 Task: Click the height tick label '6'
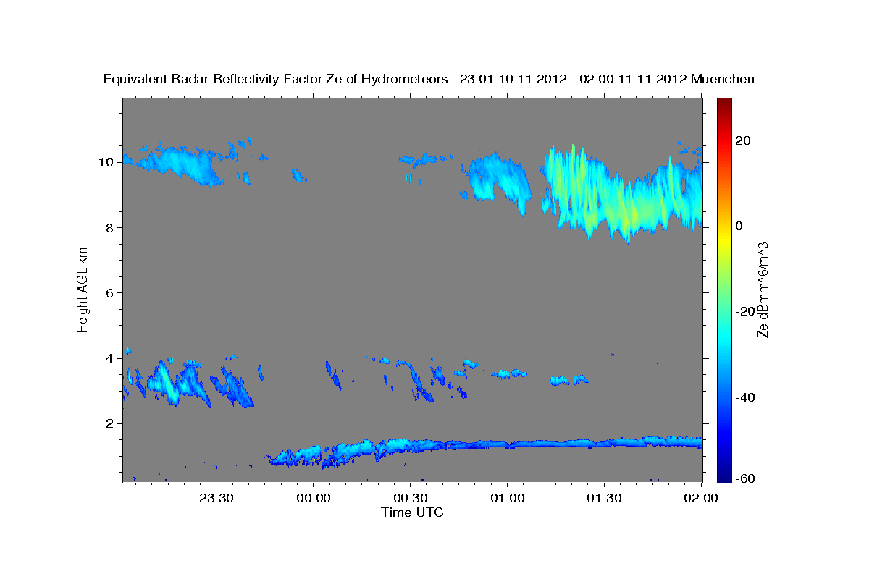(x=112, y=292)
